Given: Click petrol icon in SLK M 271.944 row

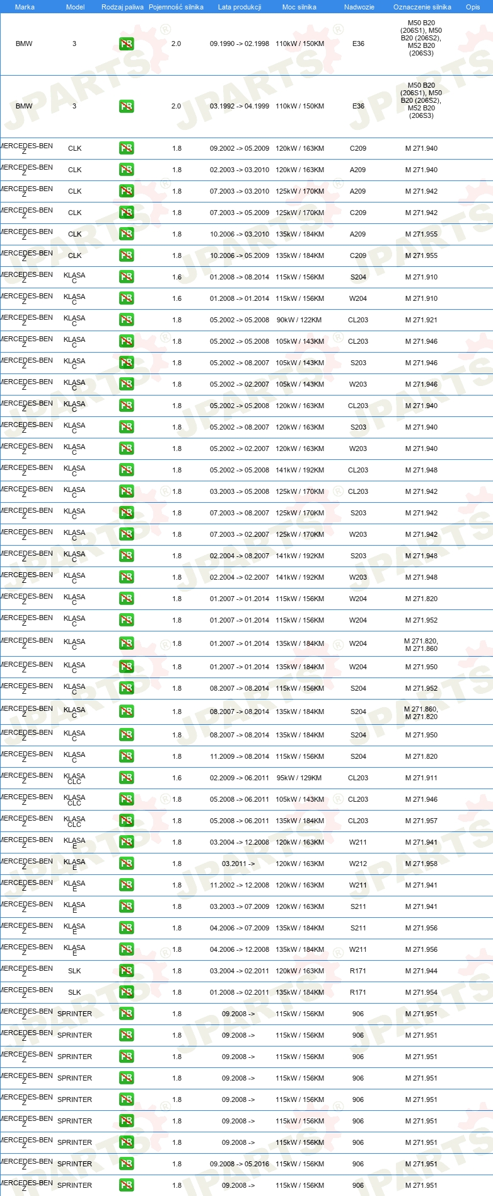Looking at the screenshot, I should [x=126, y=971].
